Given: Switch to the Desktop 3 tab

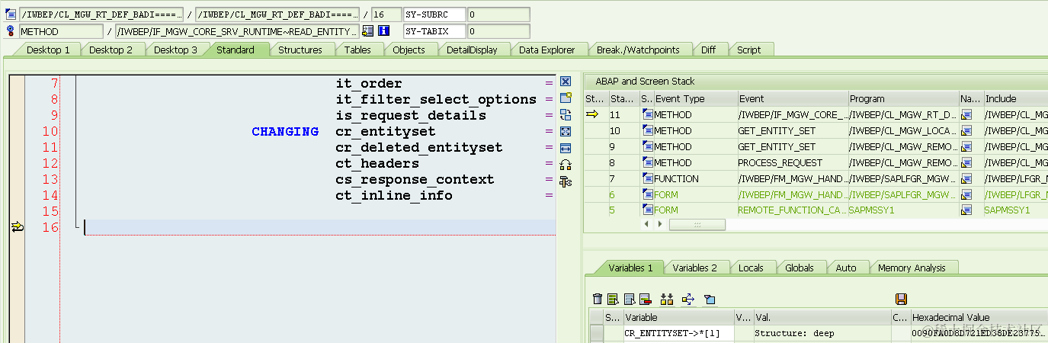Looking at the screenshot, I should click(175, 50).
